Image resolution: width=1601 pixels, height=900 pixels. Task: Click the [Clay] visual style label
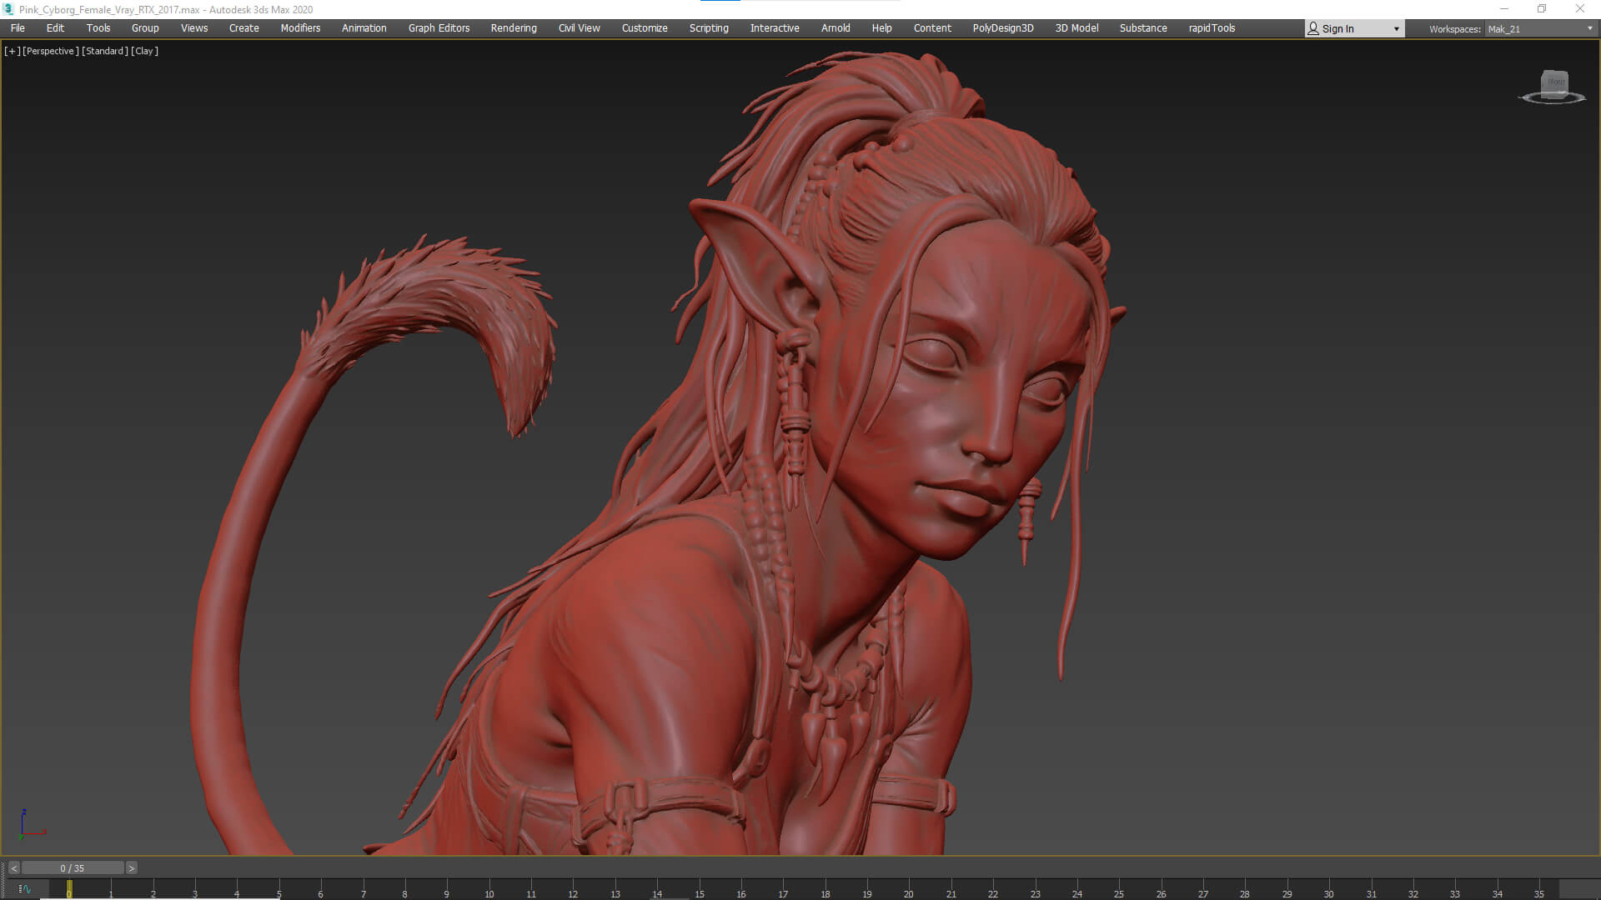point(145,51)
